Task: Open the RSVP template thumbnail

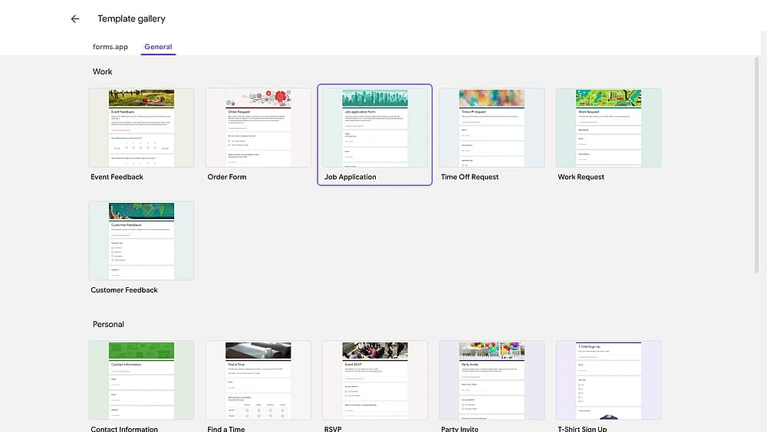Action: click(x=375, y=380)
